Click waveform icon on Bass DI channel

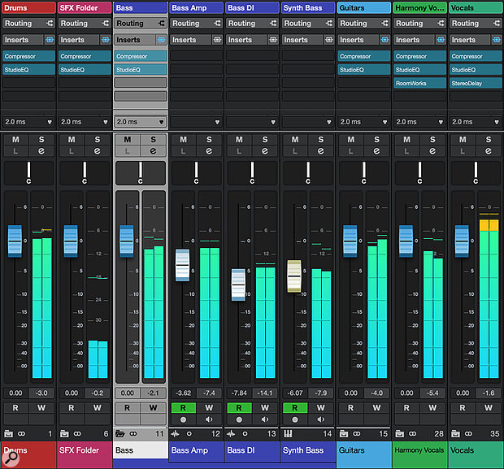231,434
